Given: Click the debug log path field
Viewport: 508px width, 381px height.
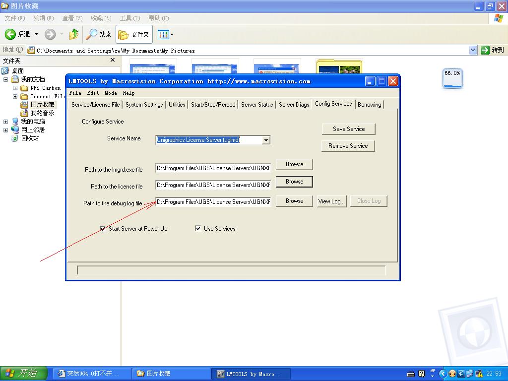Looking at the screenshot, I should point(213,201).
